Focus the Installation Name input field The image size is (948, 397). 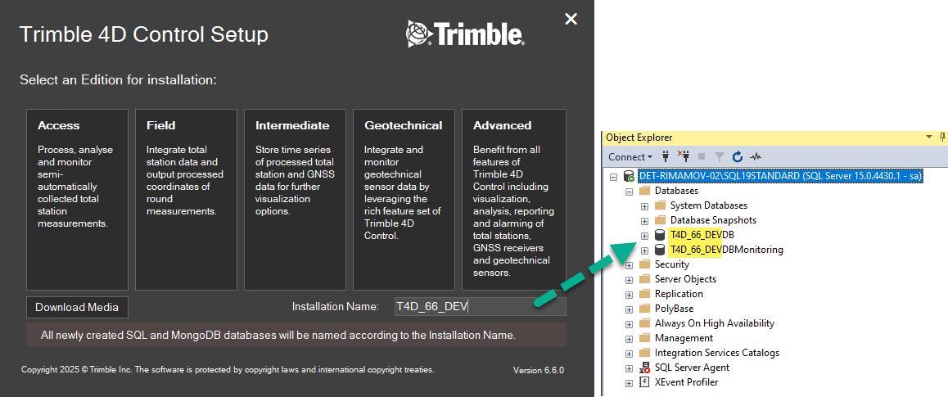click(x=480, y=306)
